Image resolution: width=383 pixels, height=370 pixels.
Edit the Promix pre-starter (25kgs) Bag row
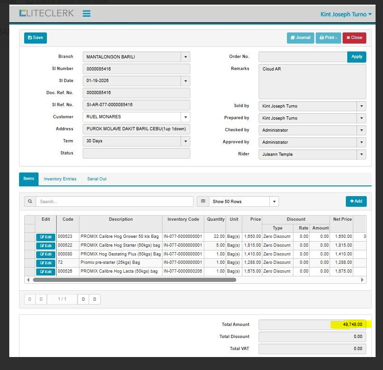tap(45, 263)
